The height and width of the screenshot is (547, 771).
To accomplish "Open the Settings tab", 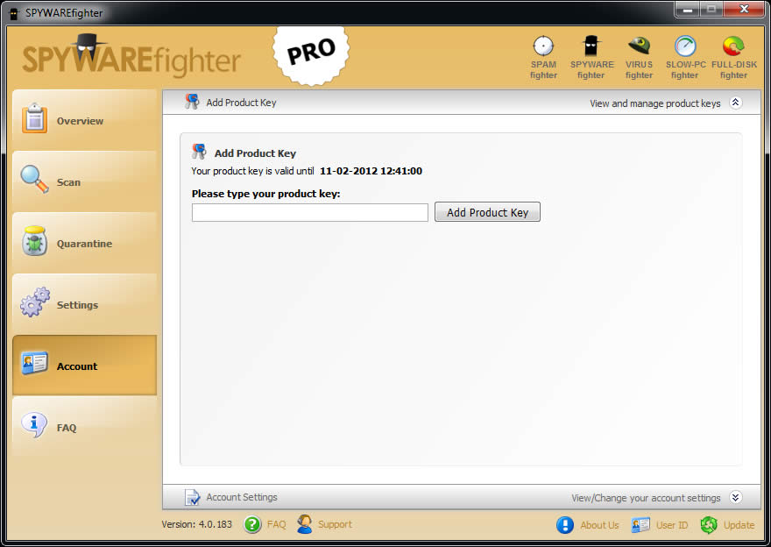I will [85, 304].
